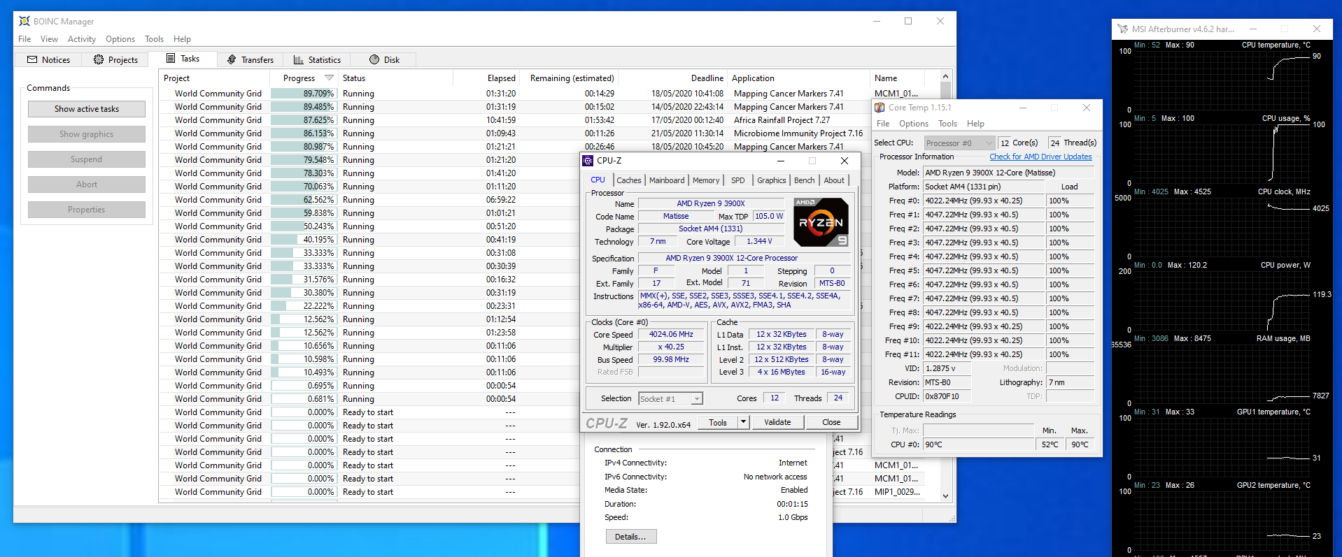The height and width of the screenshot is (557, 1342).
Task: Click the BOINC task list scroll-down arrow
Action: [x=945, y=495]
